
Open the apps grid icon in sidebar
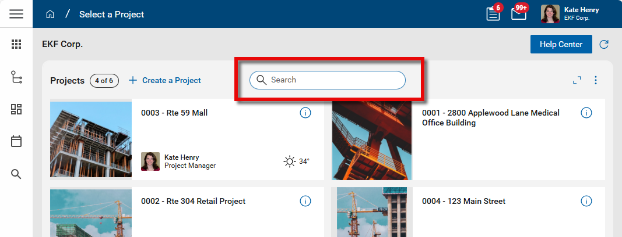pos(16,44)
